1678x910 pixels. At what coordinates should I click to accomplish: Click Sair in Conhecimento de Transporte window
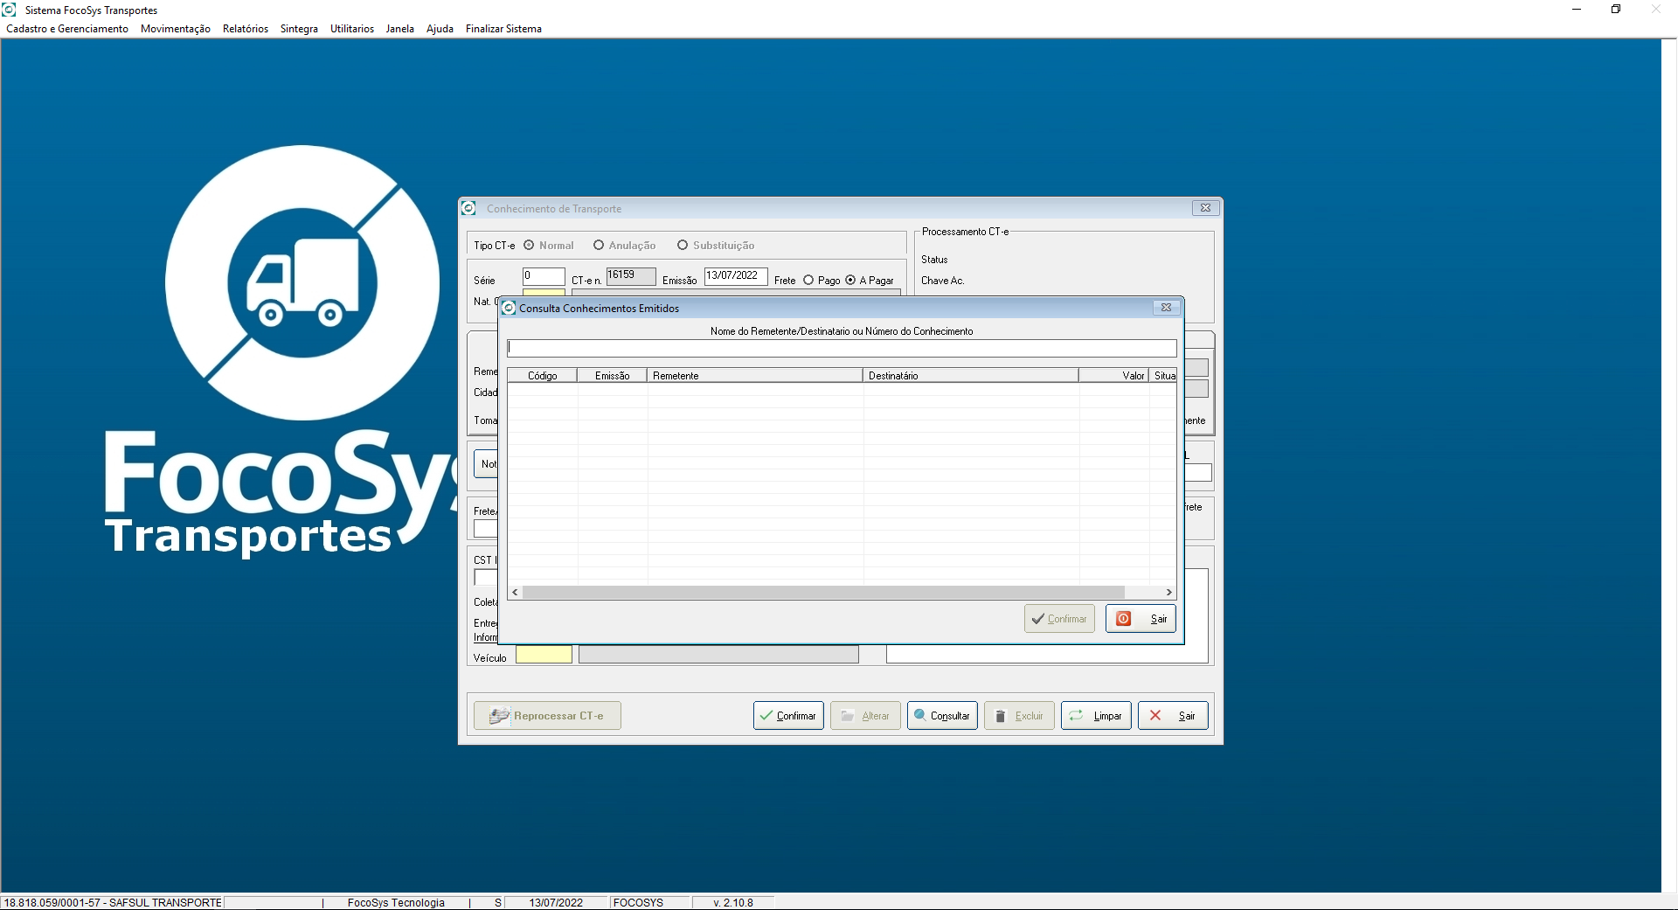pos(1173,716)
